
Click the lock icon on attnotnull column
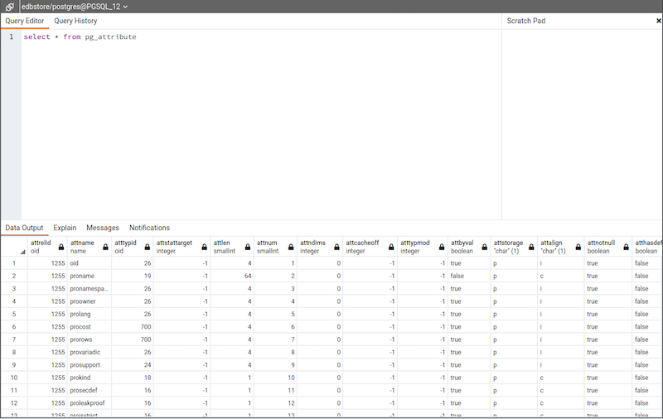click(x=626, y=247)
